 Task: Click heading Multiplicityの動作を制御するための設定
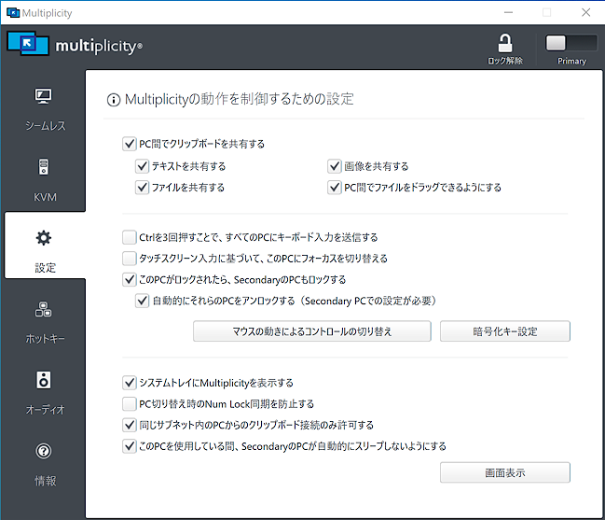[239, 99]
